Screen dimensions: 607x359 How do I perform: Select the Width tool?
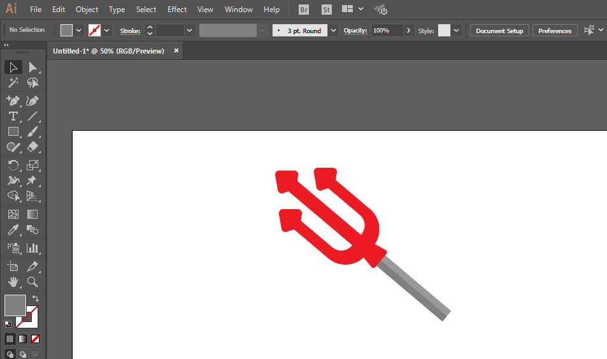(x=13, y=180)
